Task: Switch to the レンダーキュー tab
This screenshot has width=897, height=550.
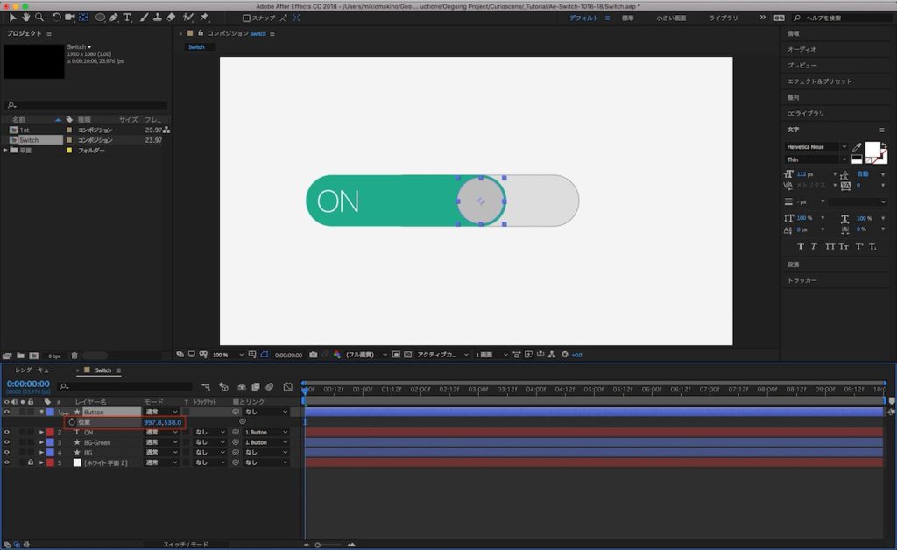Action: click(x=35, y=370)
